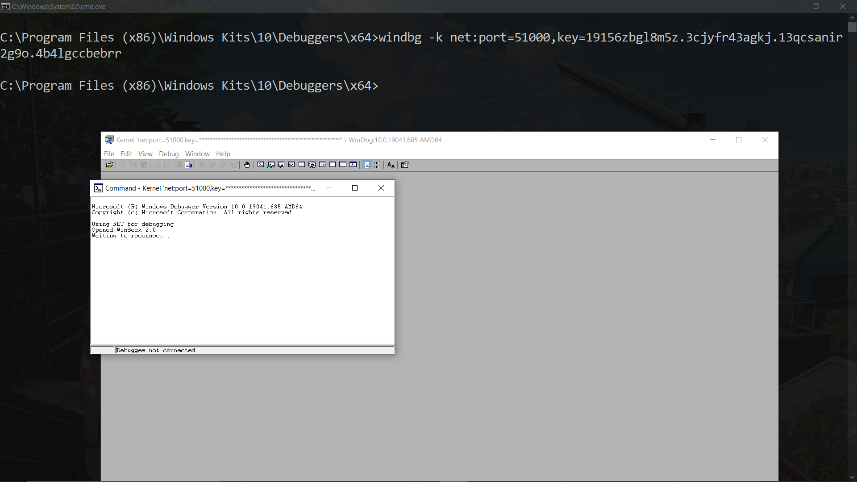857x482 pixels.
Task: Open the Scratch Pad toolbar icon
Action: [x=333, y=165]
